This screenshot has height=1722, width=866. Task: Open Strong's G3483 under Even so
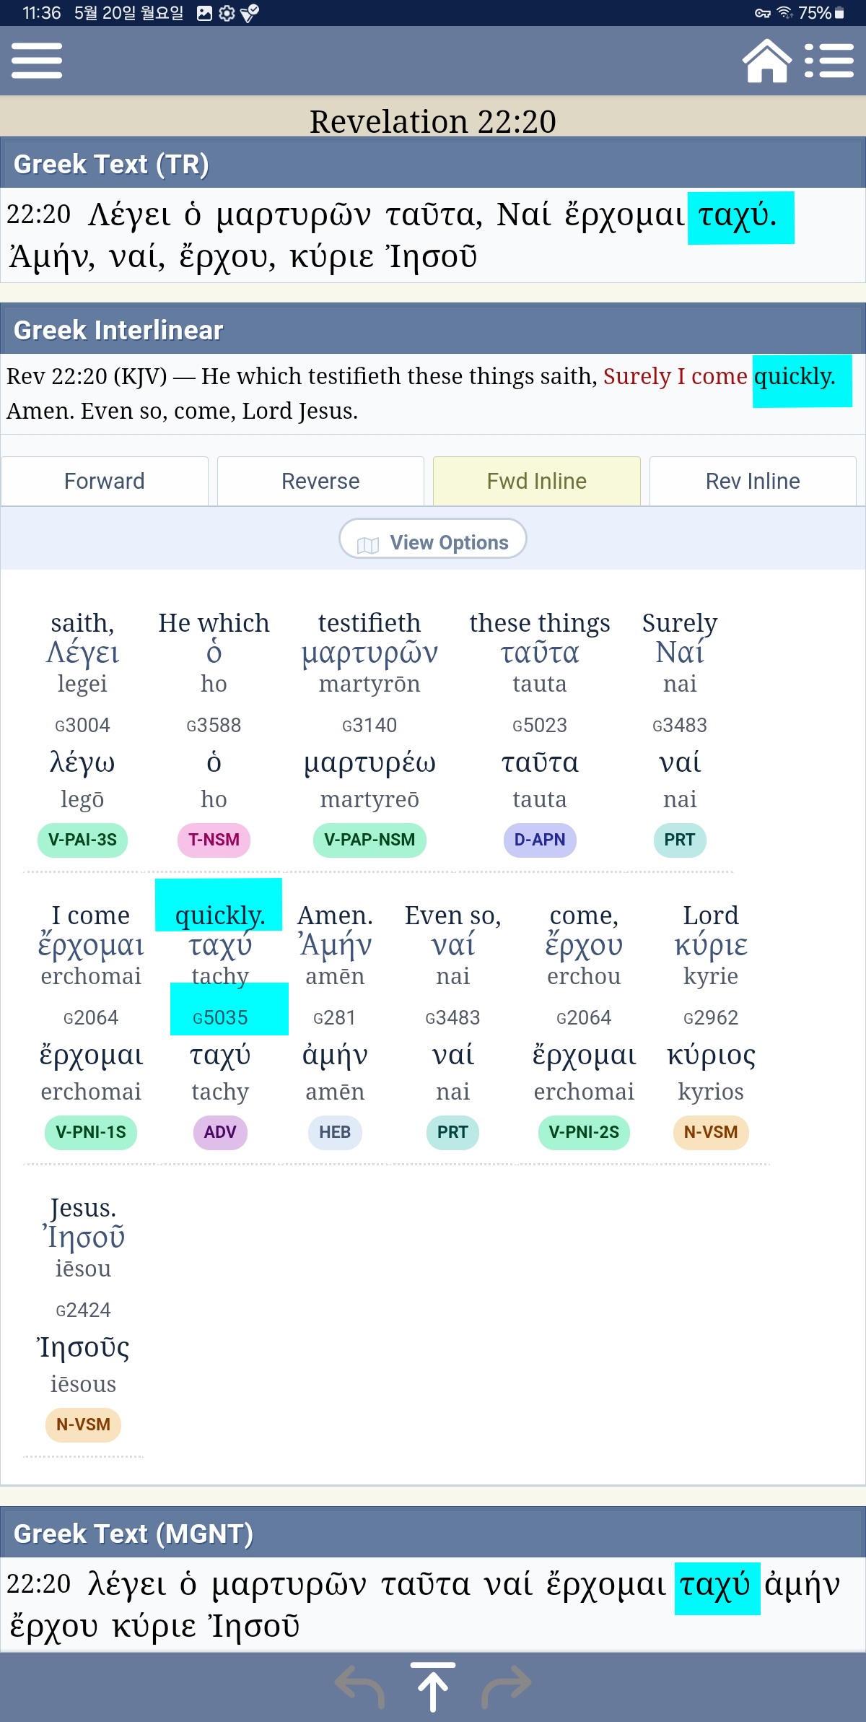452,1017
